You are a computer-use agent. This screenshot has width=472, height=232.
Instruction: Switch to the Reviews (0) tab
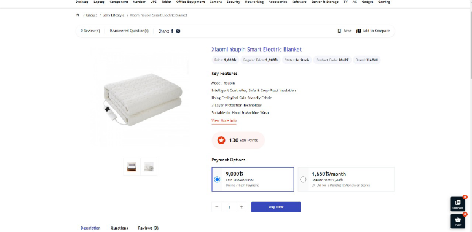148,228
